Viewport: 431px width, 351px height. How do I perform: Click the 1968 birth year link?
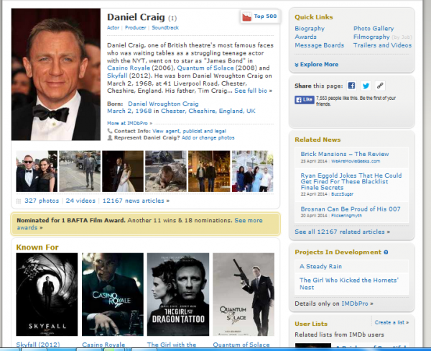[143, 111]
